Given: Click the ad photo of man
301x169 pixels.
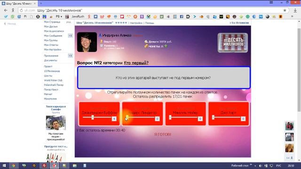Looking at the screenshot, I should click(x=56, y=123).
